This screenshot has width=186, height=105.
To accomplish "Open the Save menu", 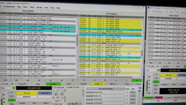I will pos(46,8).
